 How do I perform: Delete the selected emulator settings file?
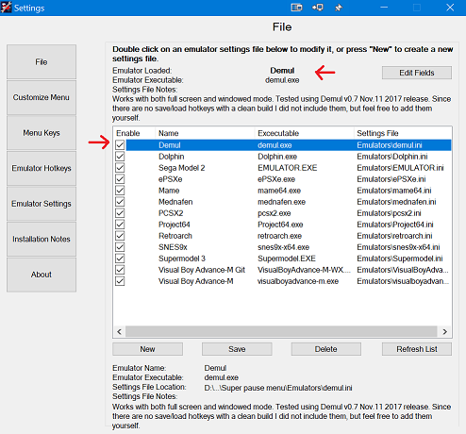coord(326,349)
